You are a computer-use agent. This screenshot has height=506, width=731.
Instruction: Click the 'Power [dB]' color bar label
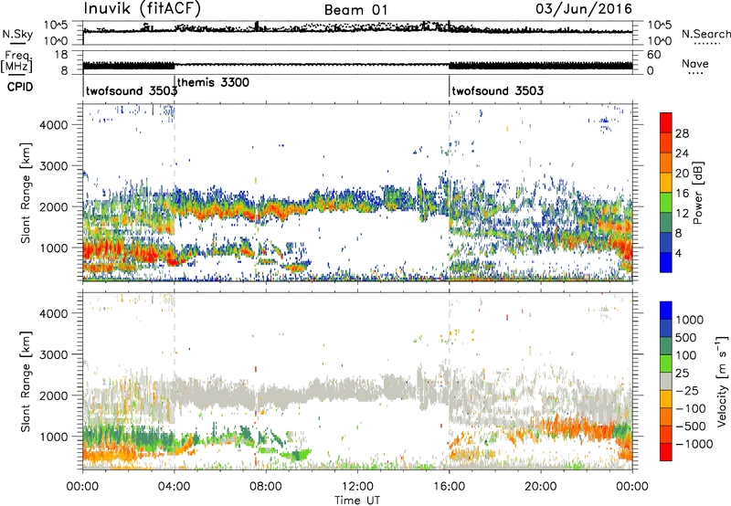697,193
